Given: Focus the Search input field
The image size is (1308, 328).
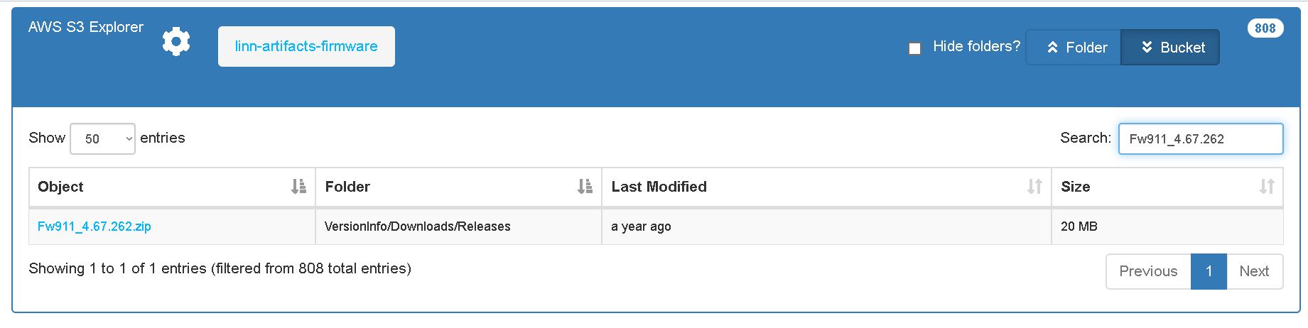Looking at the screenshot, I should (x=1201, y=138).
